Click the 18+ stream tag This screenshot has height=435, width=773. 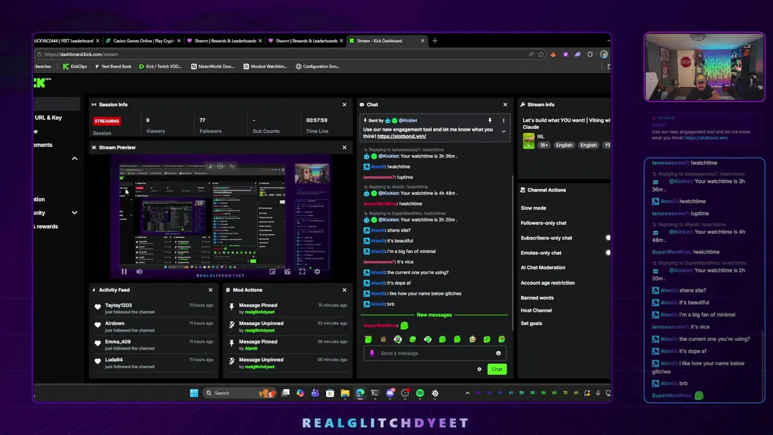(544, 145)
